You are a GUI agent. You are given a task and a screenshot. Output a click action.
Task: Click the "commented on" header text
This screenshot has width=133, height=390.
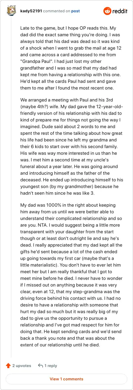click(x=57, y=11)
